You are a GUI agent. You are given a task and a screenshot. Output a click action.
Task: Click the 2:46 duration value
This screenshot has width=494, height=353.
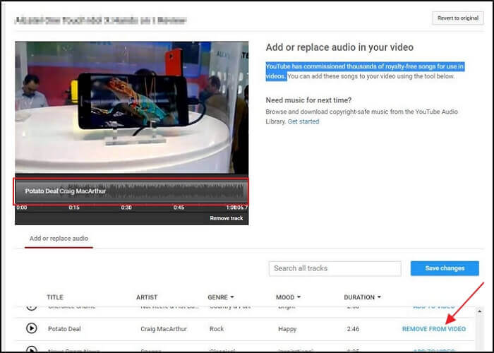pyautogui.click(x=353, y=329)
